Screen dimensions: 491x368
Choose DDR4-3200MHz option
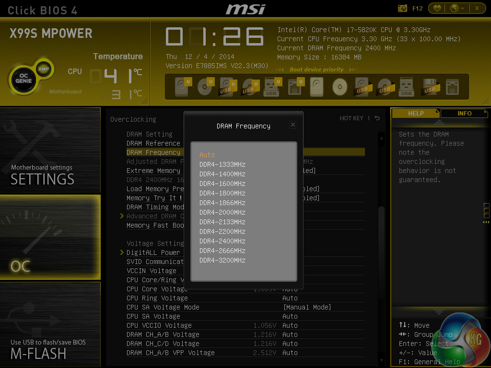click(222, 260)
